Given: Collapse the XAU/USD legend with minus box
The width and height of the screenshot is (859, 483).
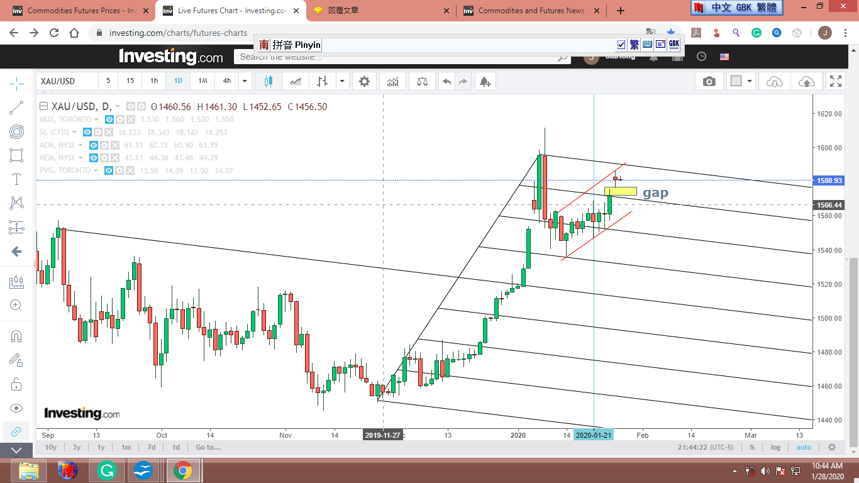Looking at the screenshot, I should (43, 106).
